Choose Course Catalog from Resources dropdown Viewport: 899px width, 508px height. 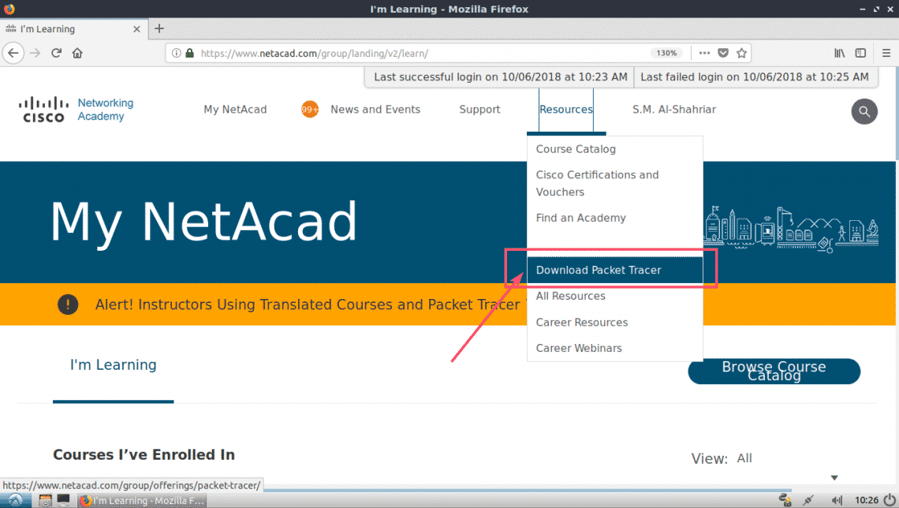pos(614,149)
